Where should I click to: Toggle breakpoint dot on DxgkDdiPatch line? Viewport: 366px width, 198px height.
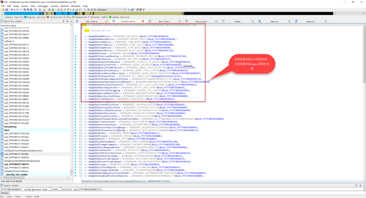(x=76, y=139)
